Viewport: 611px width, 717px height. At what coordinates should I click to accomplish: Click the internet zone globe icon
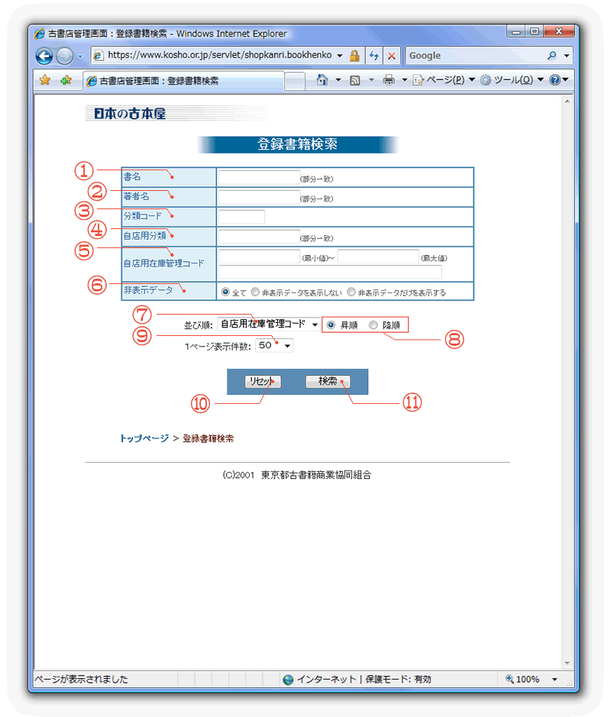click(x=288, y=680)
